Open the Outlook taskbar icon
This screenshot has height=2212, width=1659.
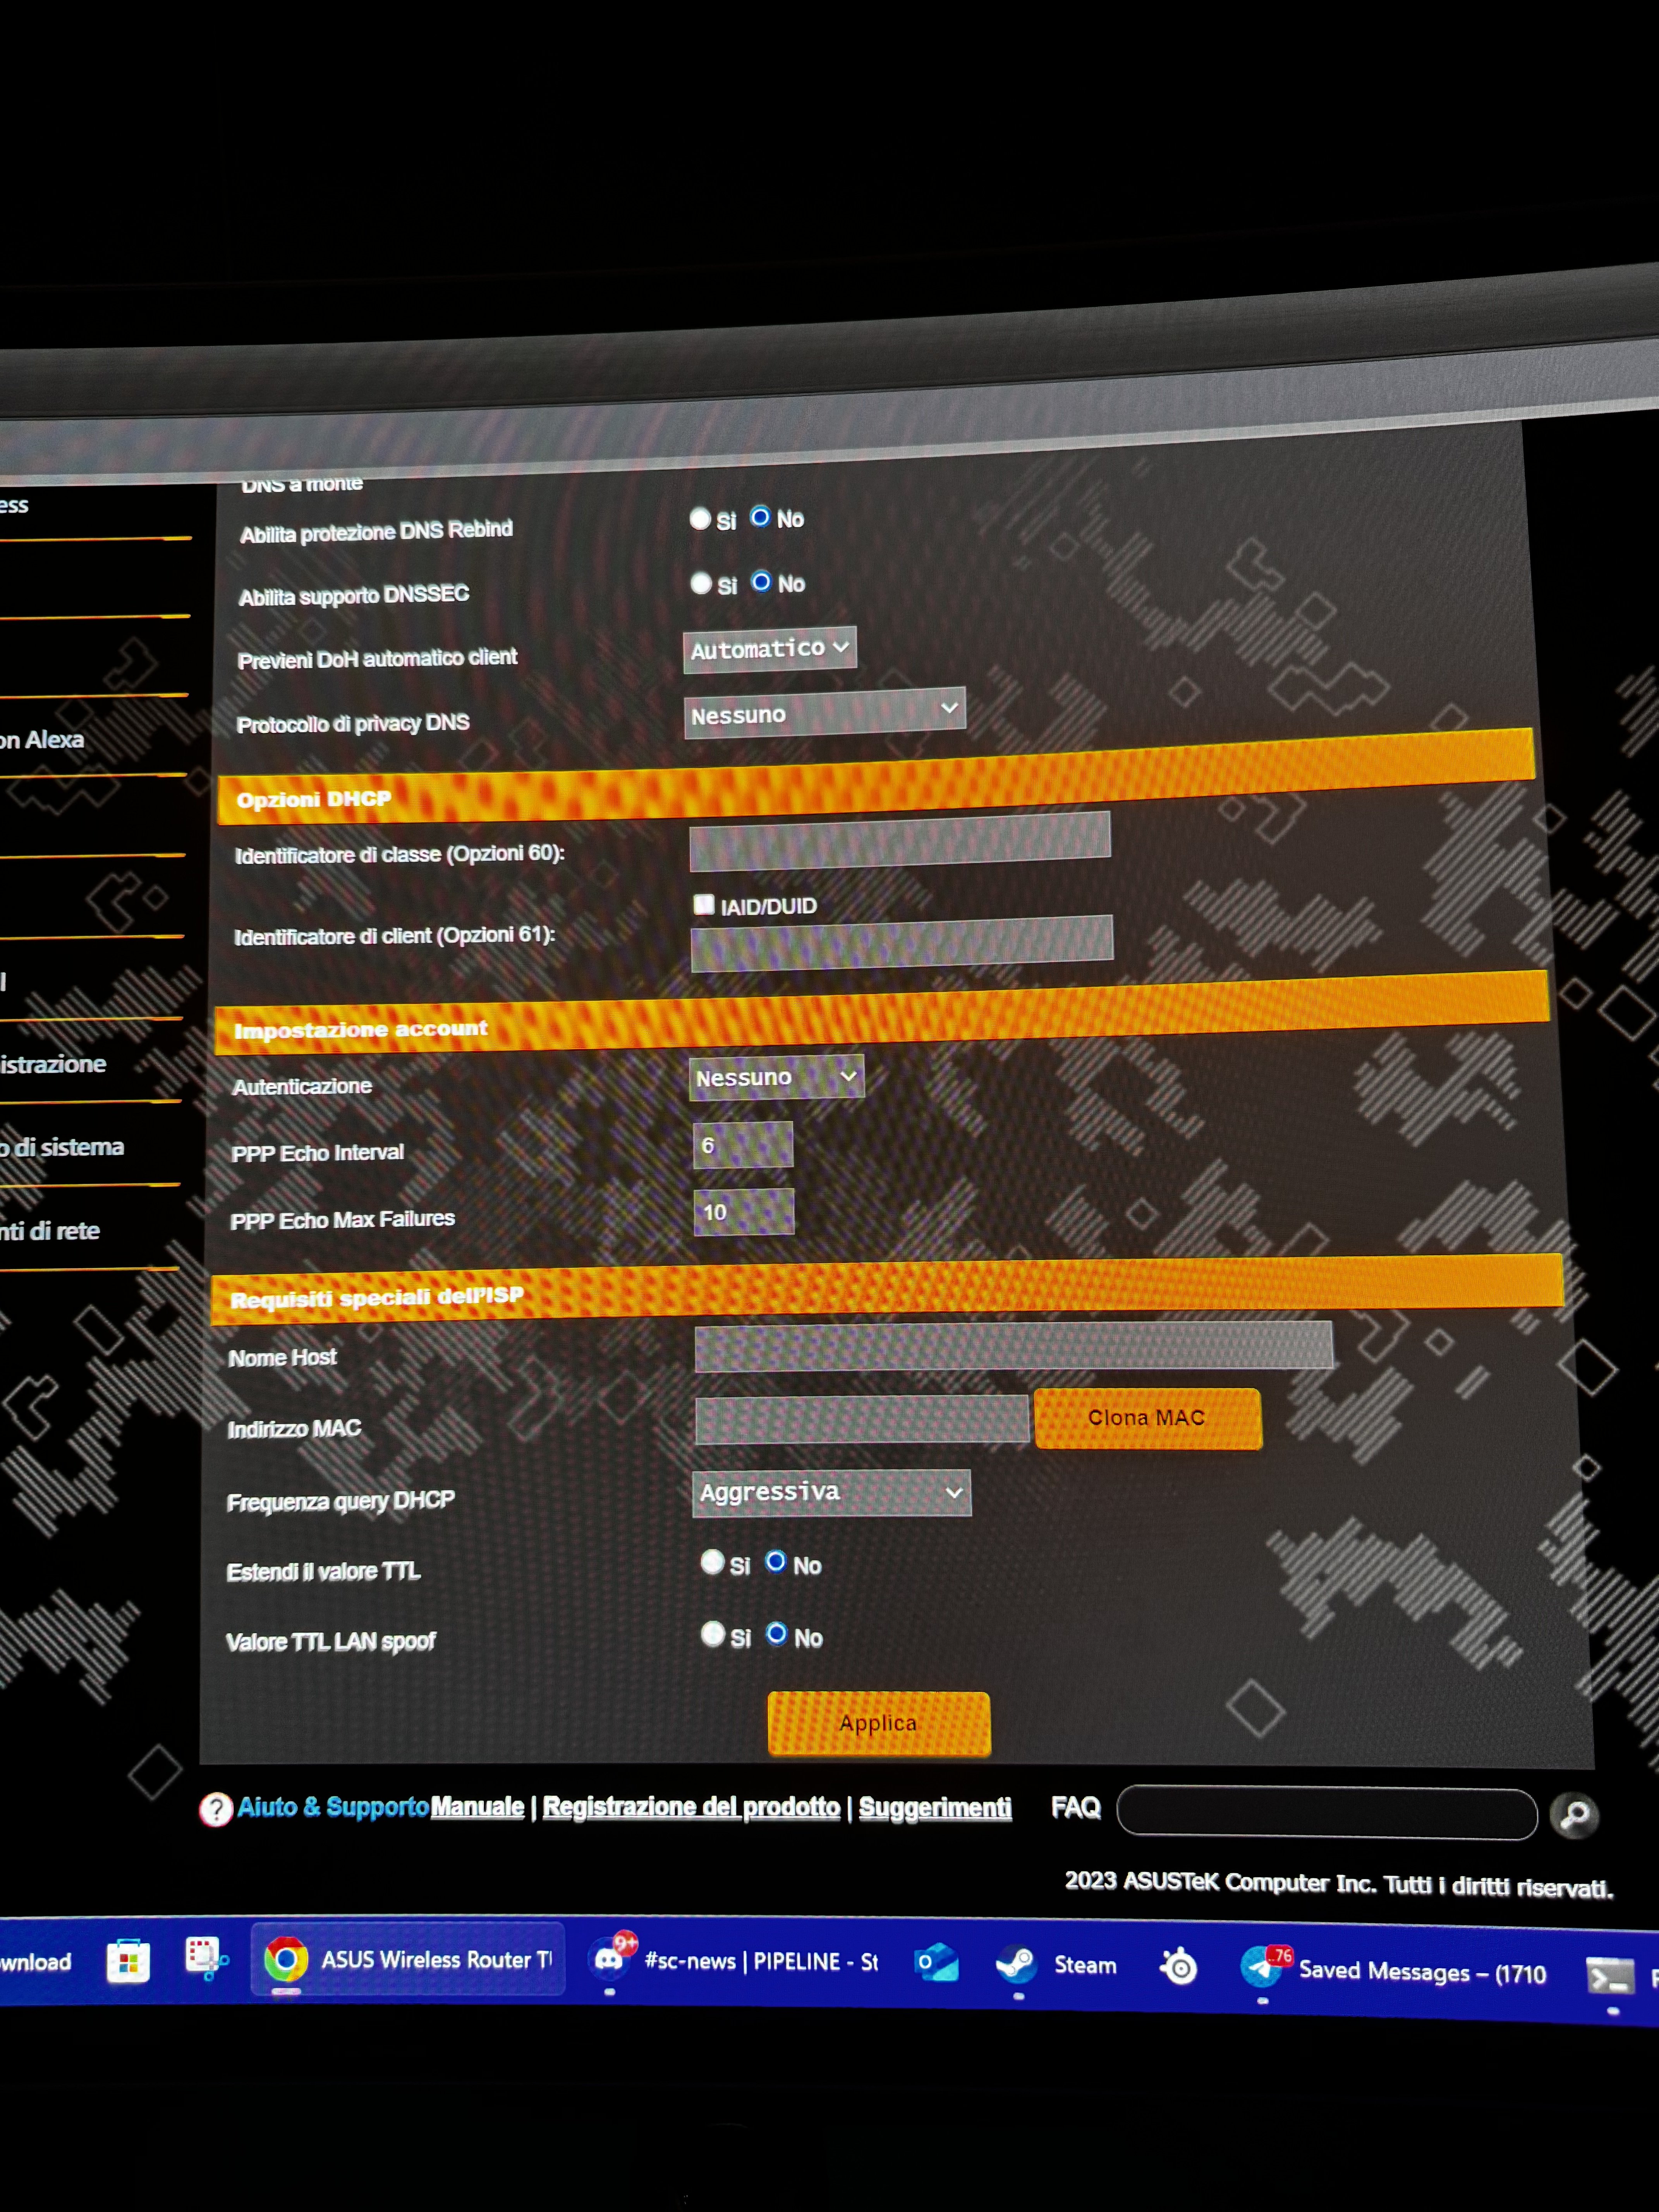pos(937,1963)
